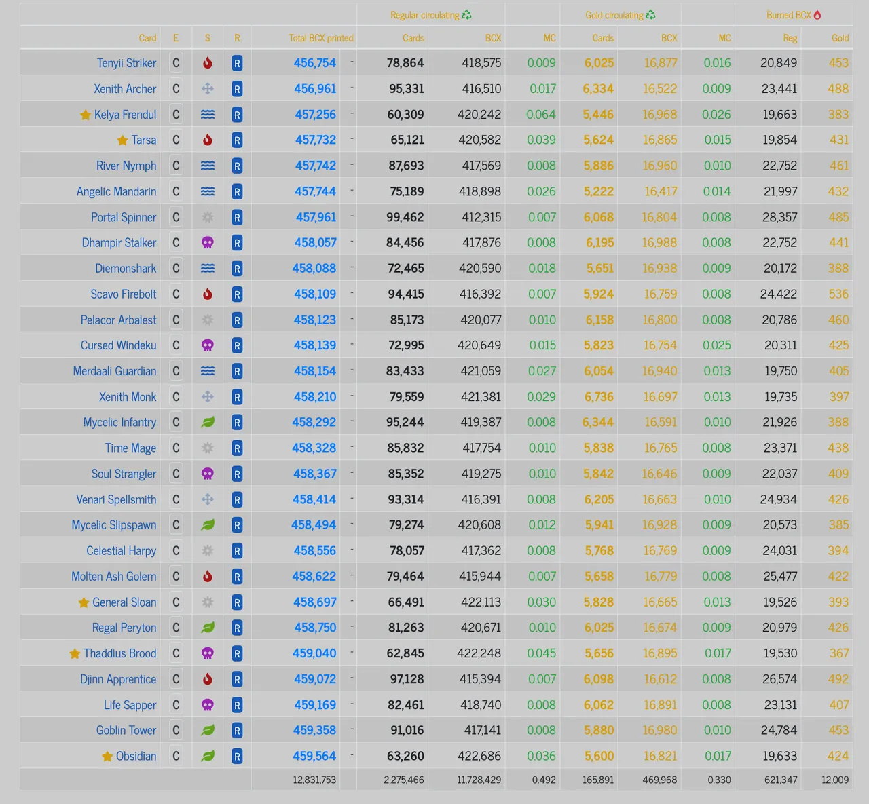
Task: Open the Goblin Tower card link
Action: pyautogui.click(x=126, y=730)
